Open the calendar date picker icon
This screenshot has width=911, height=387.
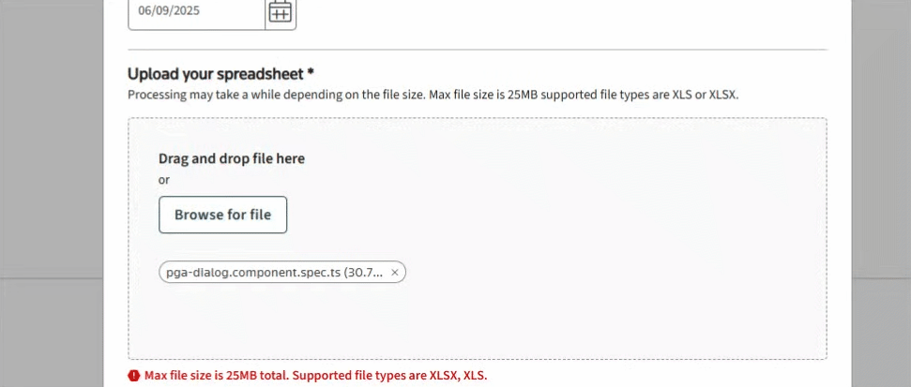click(x=281, y=12)
